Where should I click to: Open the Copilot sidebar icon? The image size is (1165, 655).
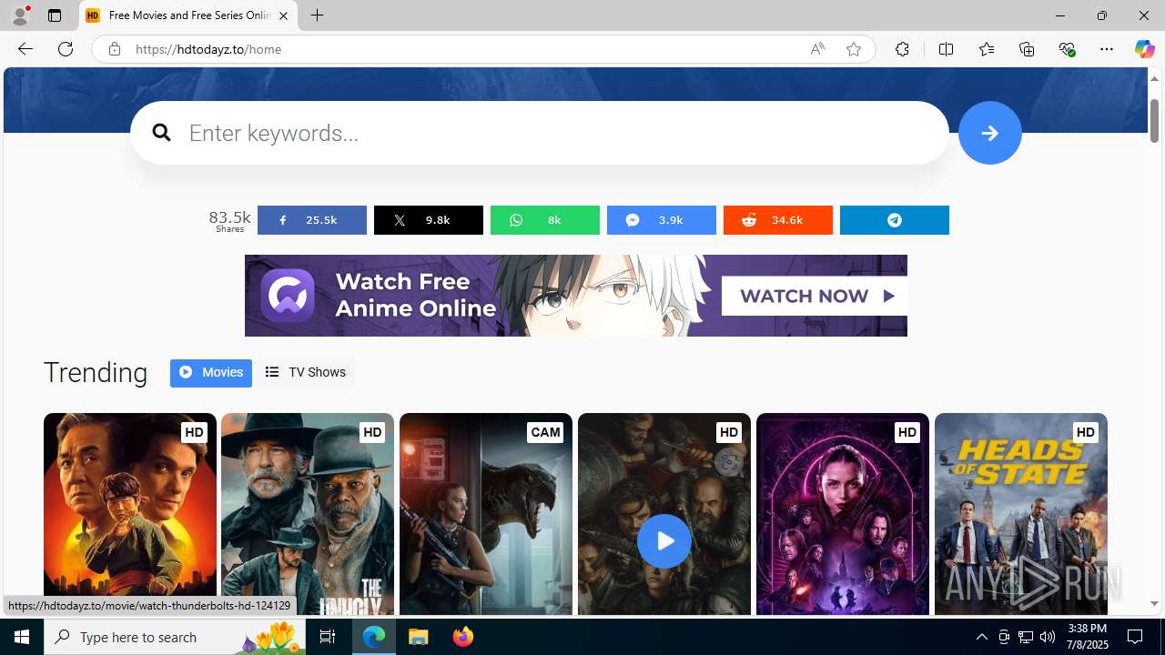pyautogui.click(x=1144, y=49)
